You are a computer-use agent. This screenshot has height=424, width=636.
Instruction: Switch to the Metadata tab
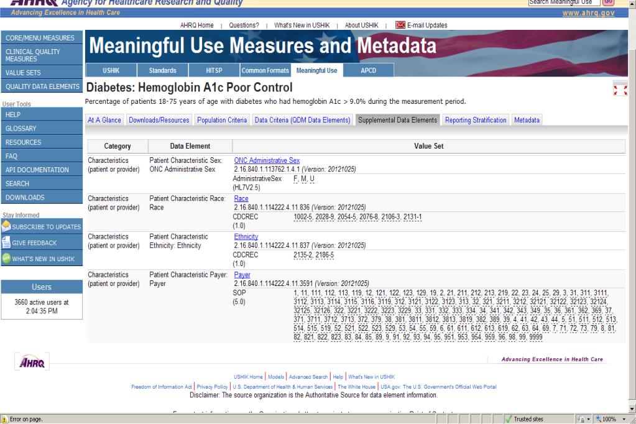pyautogui.click(x=527, y=120)
